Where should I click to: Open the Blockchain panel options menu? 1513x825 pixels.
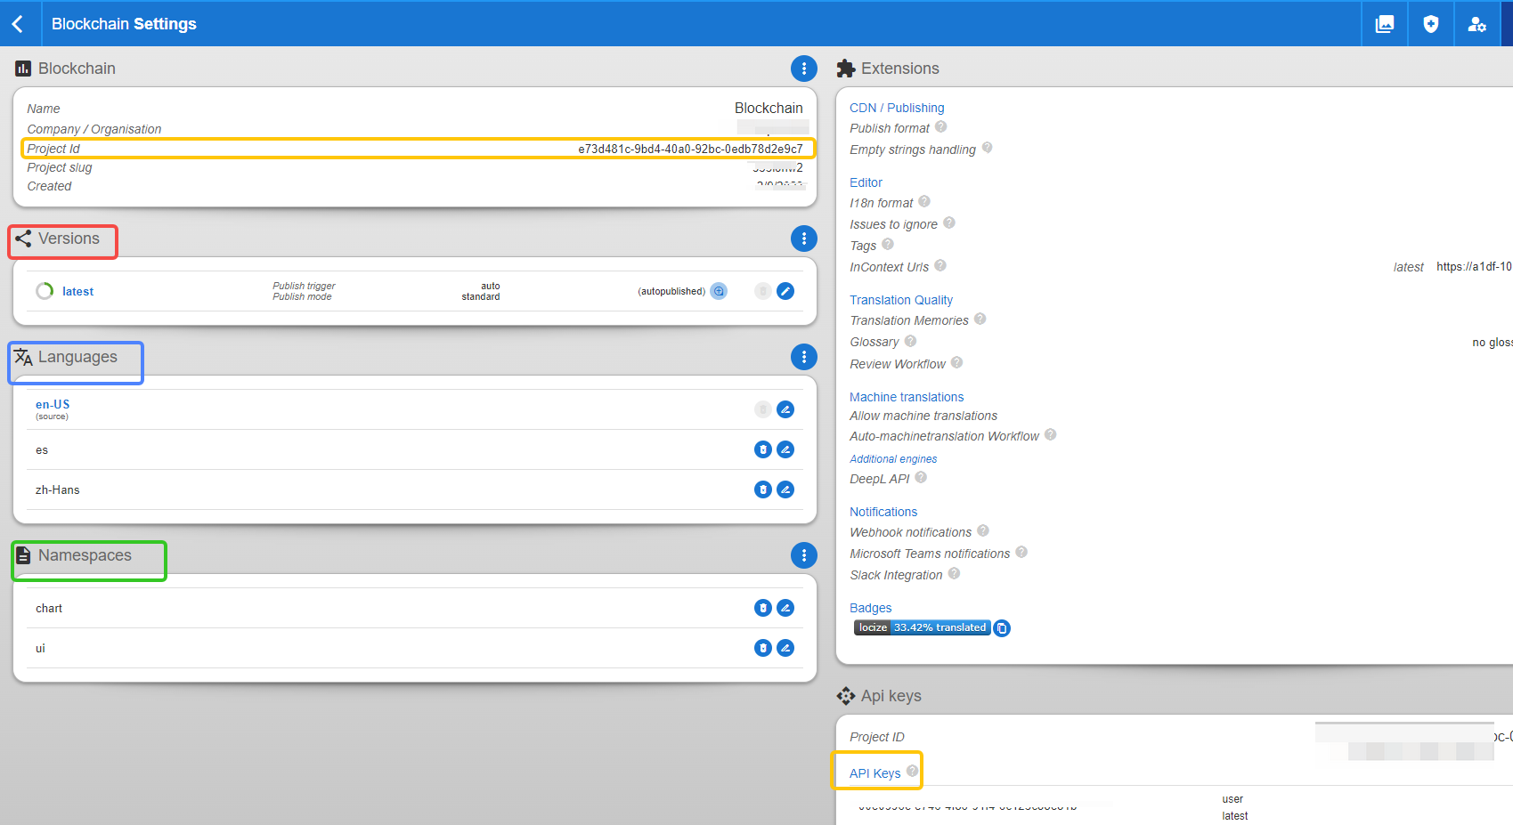(x=804, y=69)
